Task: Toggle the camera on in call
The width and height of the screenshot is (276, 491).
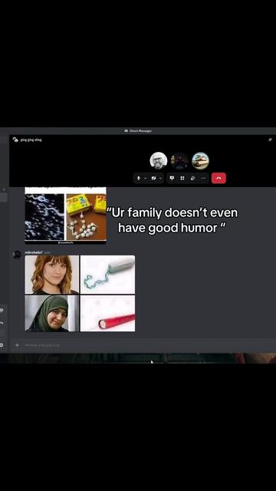Action: tap(153, 178)
